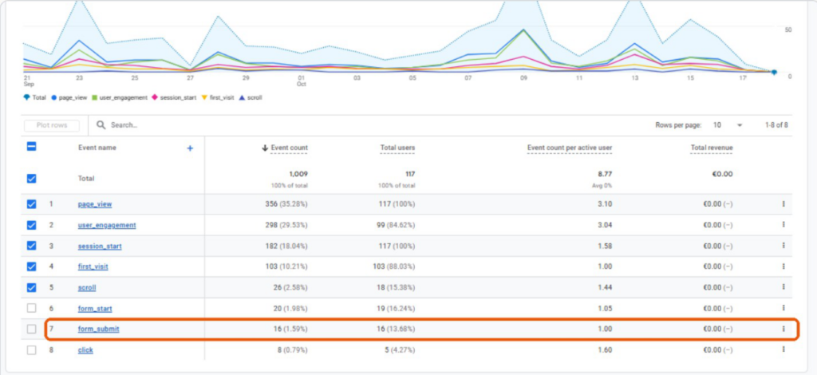The height and width of the screenshot is (375, 817).
Task: Open the form_start row options menu
Action: pos(783,308)
